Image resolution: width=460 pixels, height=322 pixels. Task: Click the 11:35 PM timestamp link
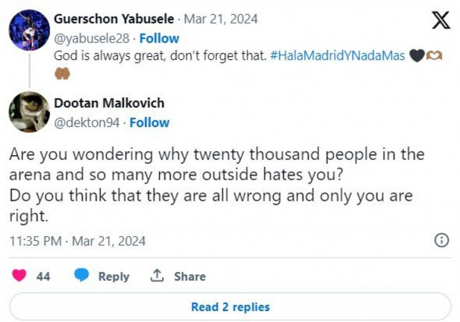coord(36,241)
